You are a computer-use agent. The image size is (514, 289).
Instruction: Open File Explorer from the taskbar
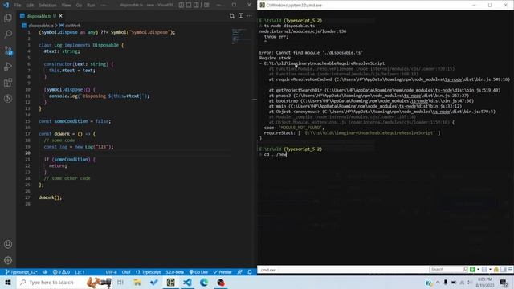(x=137, y=282)
